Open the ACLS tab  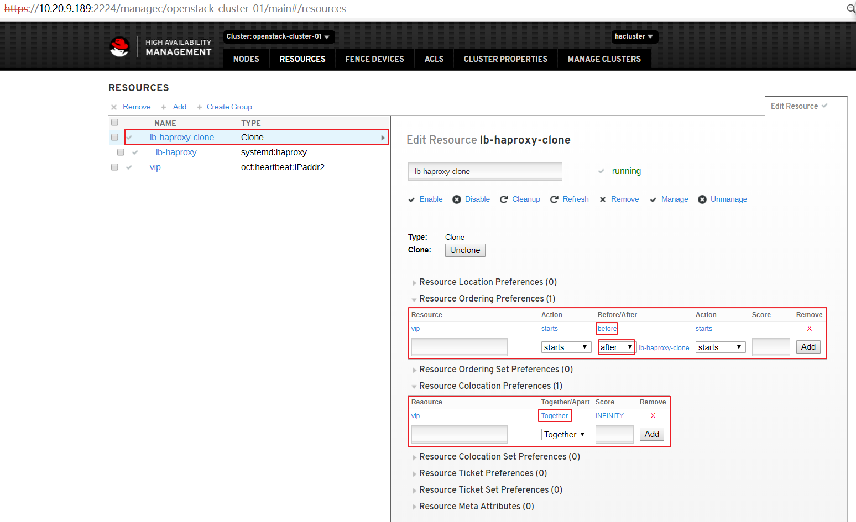[434, 59]
